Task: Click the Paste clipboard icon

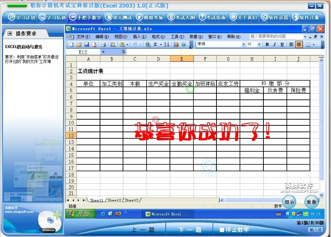Action: pos(122,45)
